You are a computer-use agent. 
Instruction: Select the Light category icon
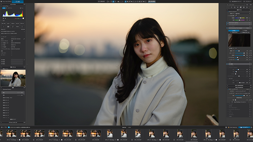click(231, 7)
